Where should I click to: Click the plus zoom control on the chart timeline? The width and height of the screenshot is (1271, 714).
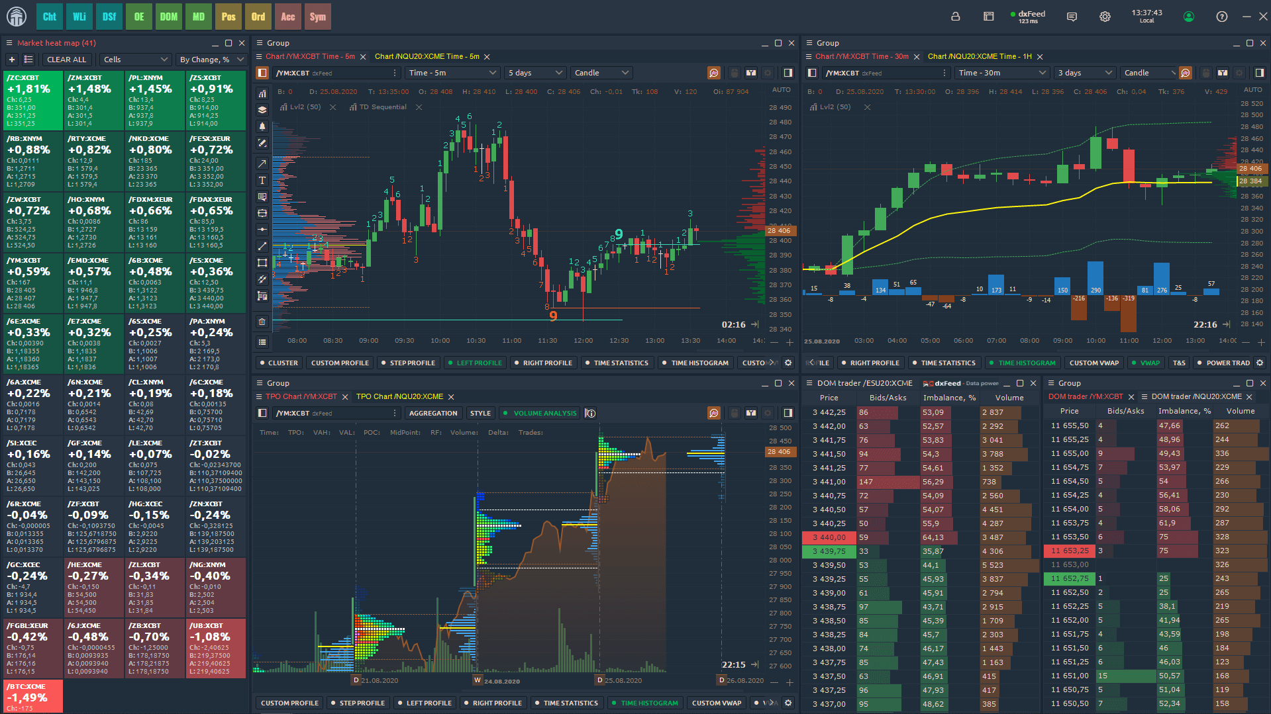pos(789,343)
